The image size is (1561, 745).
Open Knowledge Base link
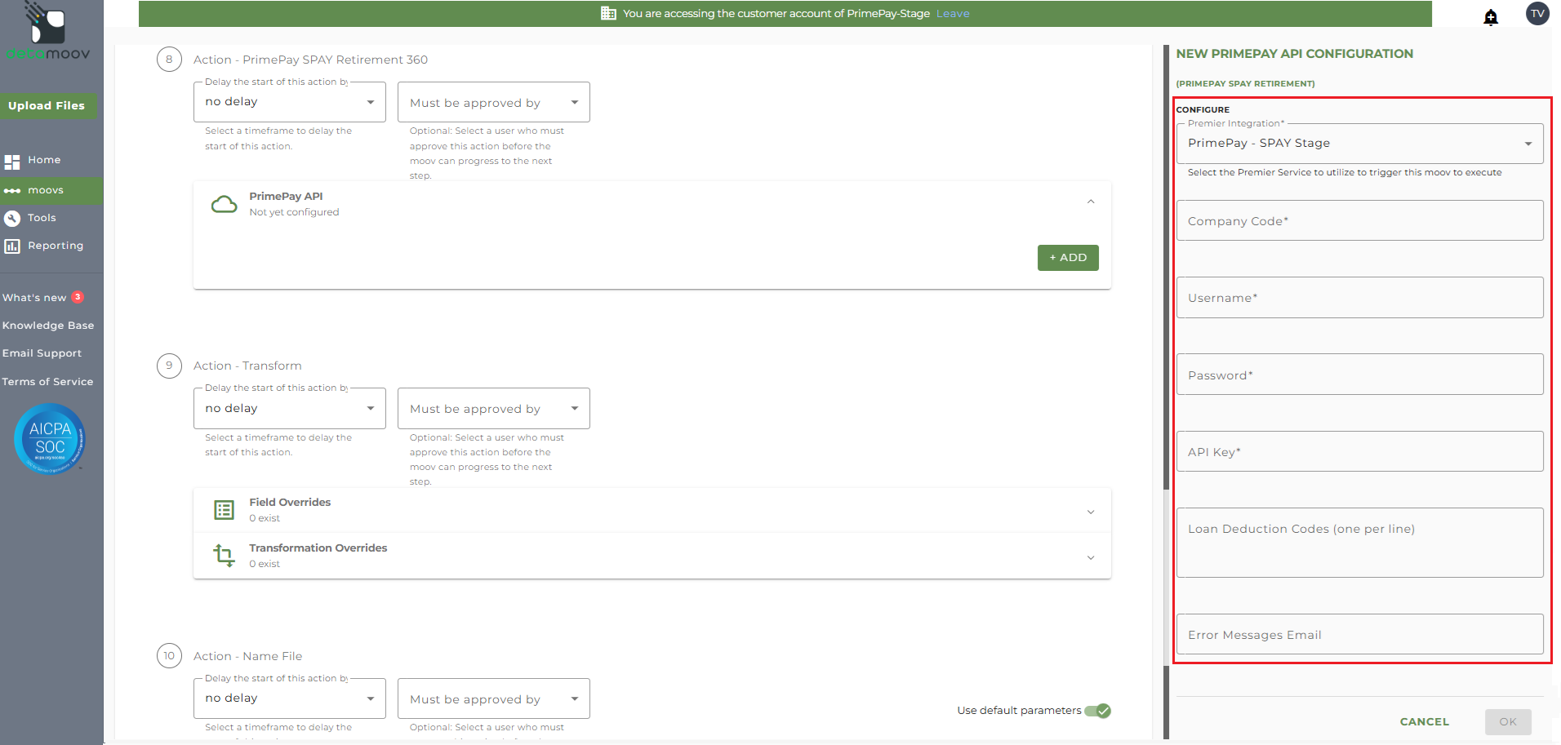[x=48, y=326]
